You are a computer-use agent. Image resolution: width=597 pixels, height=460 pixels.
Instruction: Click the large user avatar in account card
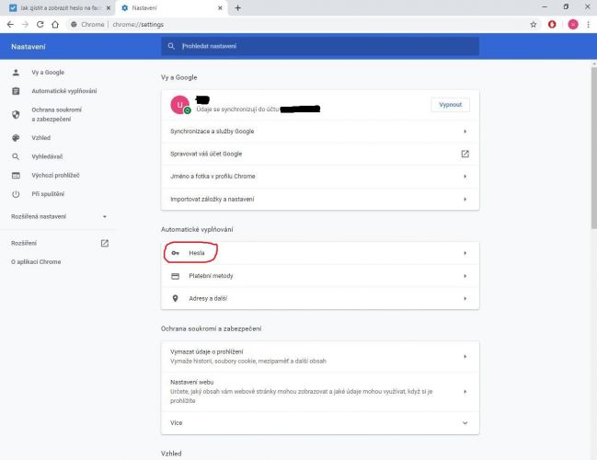[179, 105]
